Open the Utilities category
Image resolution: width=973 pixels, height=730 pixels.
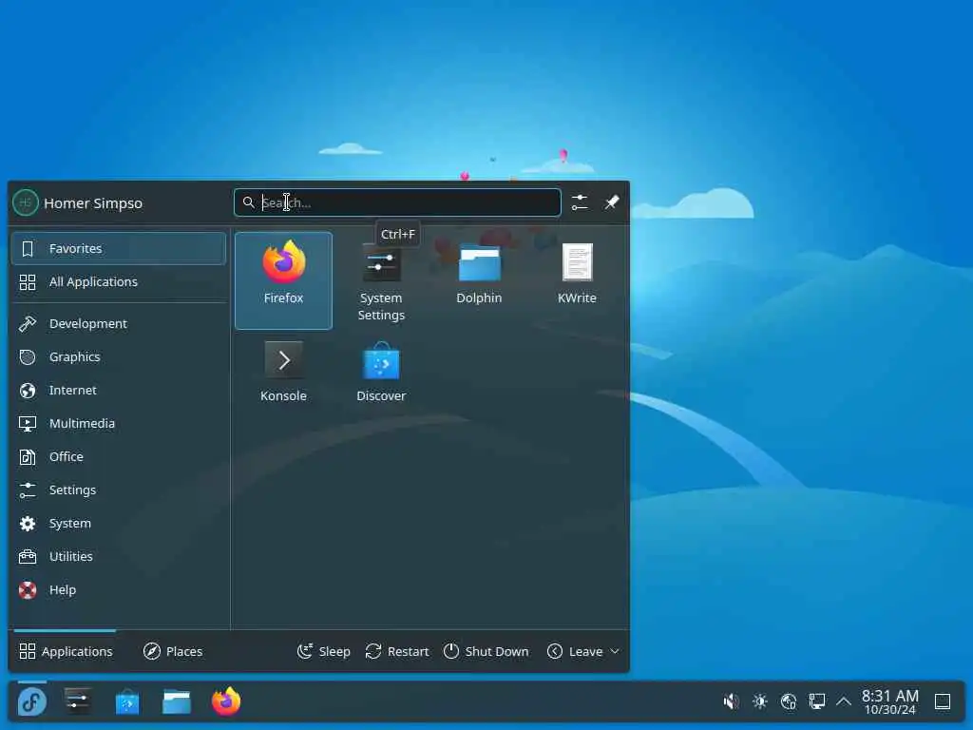(x=119, y=556)
